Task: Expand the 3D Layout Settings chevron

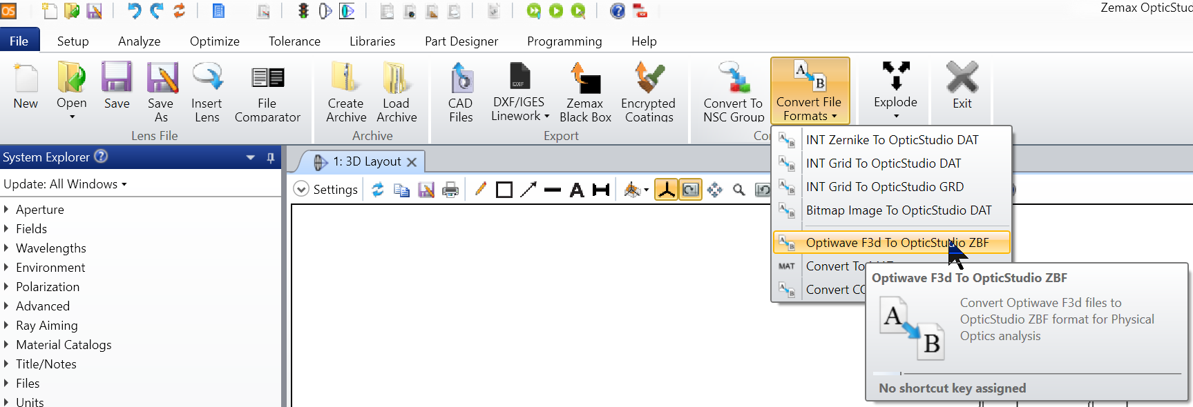Action: point(301,189)
